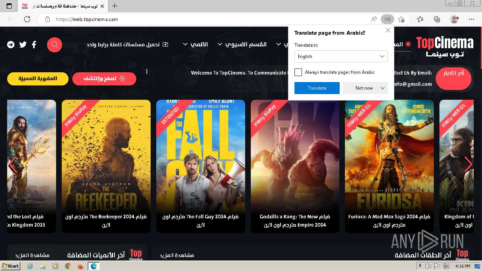Viewport: 482px width, 271px height.
Task: Switch to Edge taskbar button
Action: [x=93, y=266]
